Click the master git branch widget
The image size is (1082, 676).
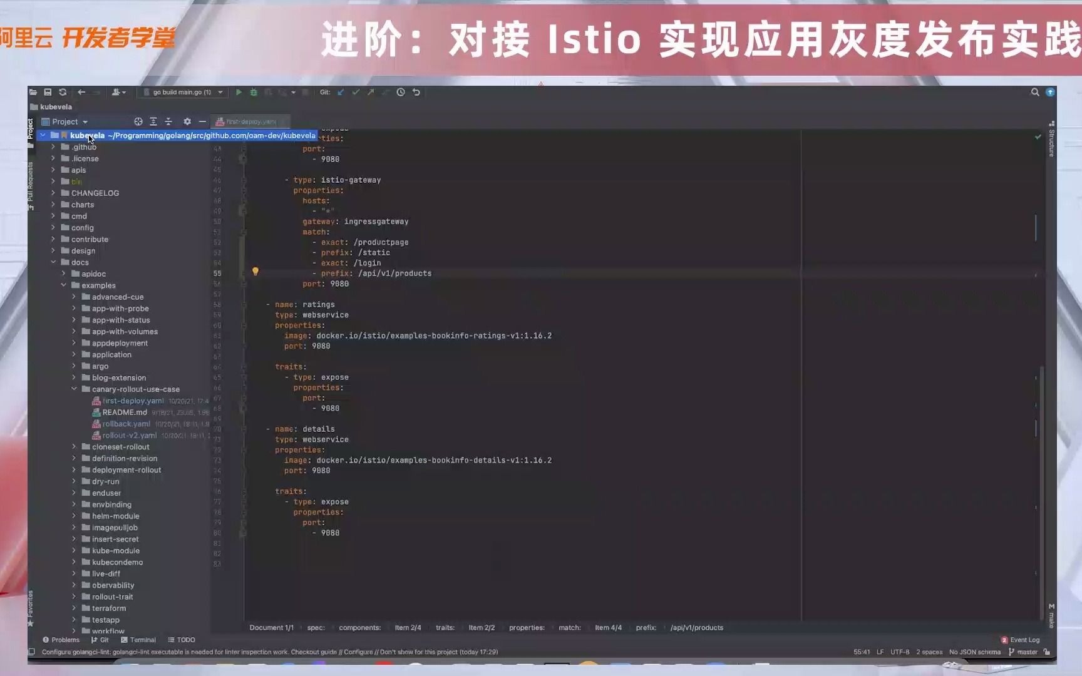point(1023,652)
